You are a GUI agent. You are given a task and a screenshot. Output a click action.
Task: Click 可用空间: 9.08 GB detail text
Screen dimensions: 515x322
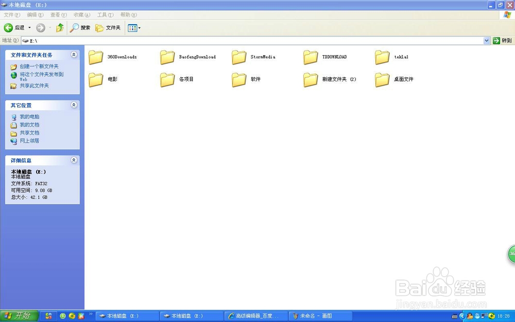point(31,191)
